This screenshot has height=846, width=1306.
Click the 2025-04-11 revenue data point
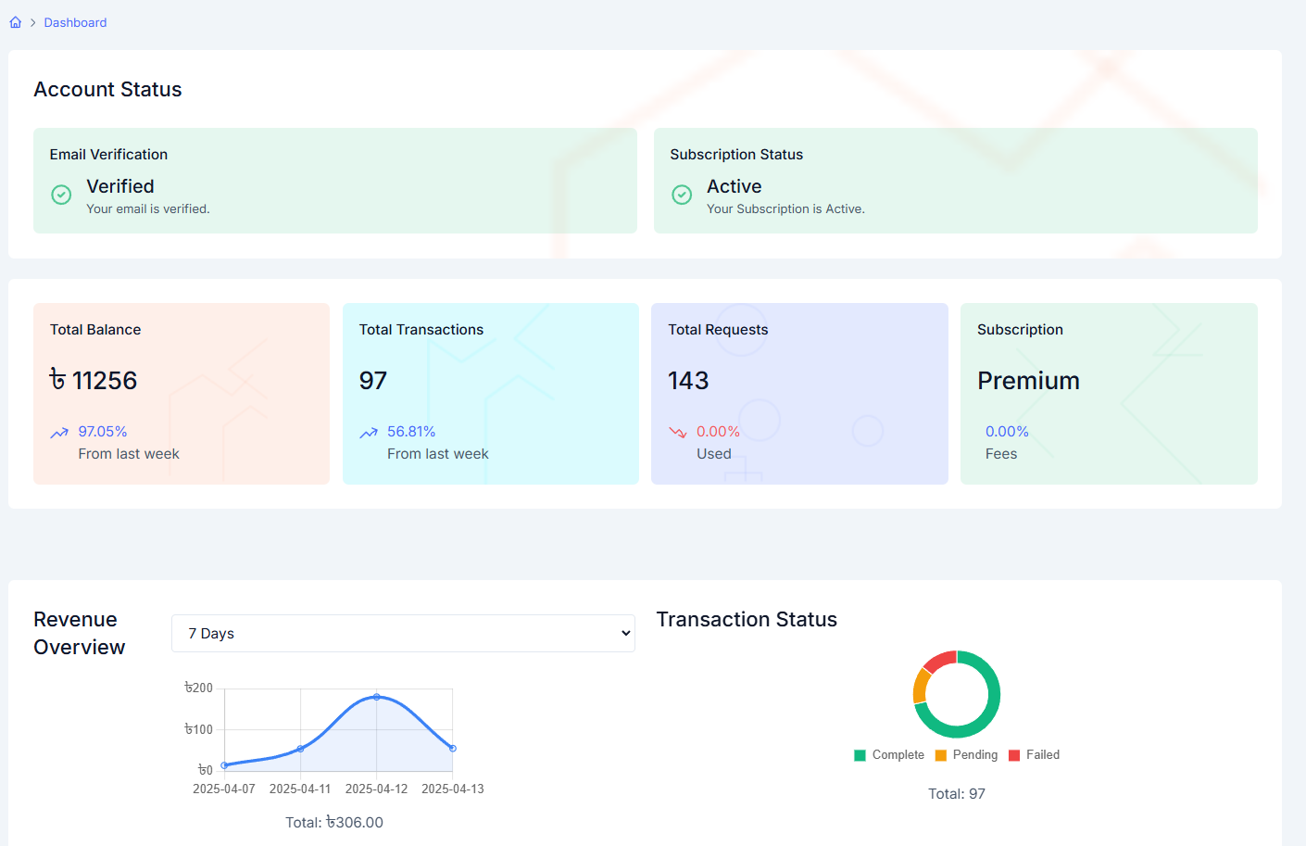point(300,749)
